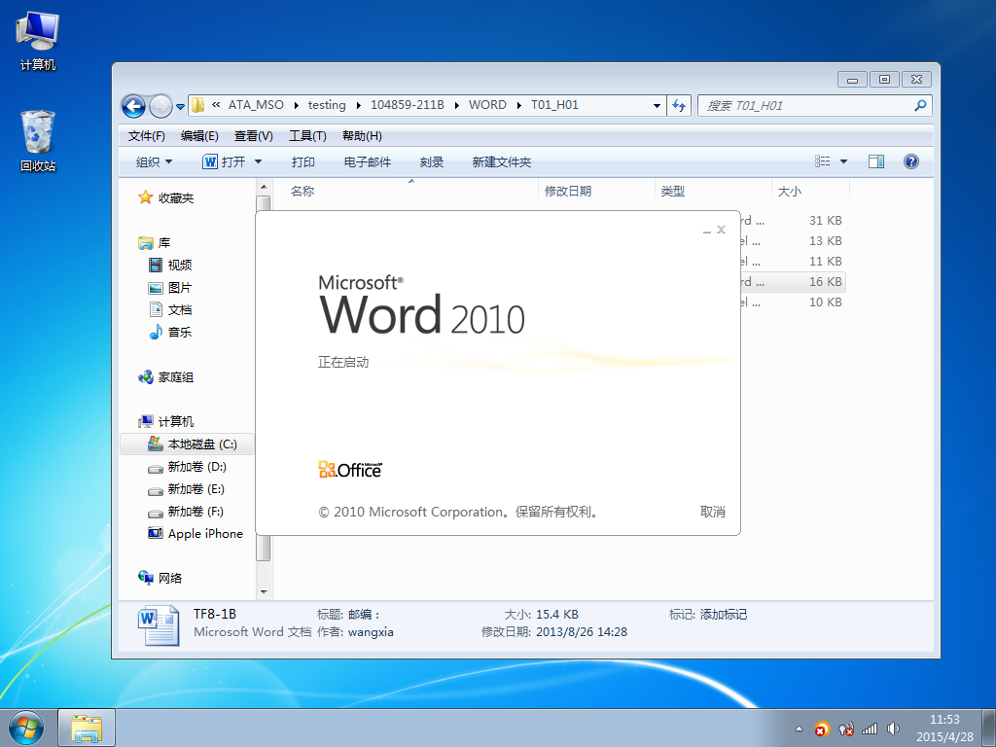This screenshot has width=996, height=747.
Task: Toggle the preview pane icon
Action: point(876,161)
